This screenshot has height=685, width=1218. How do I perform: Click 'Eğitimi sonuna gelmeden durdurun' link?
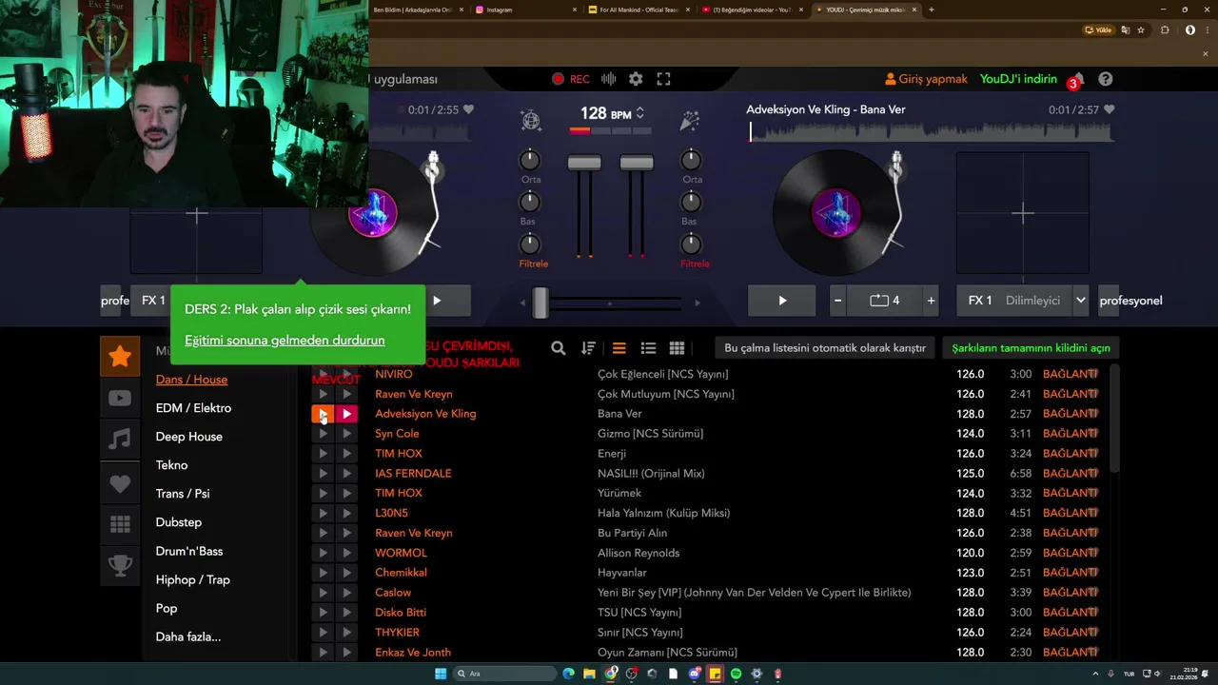(x=285, y=340)
